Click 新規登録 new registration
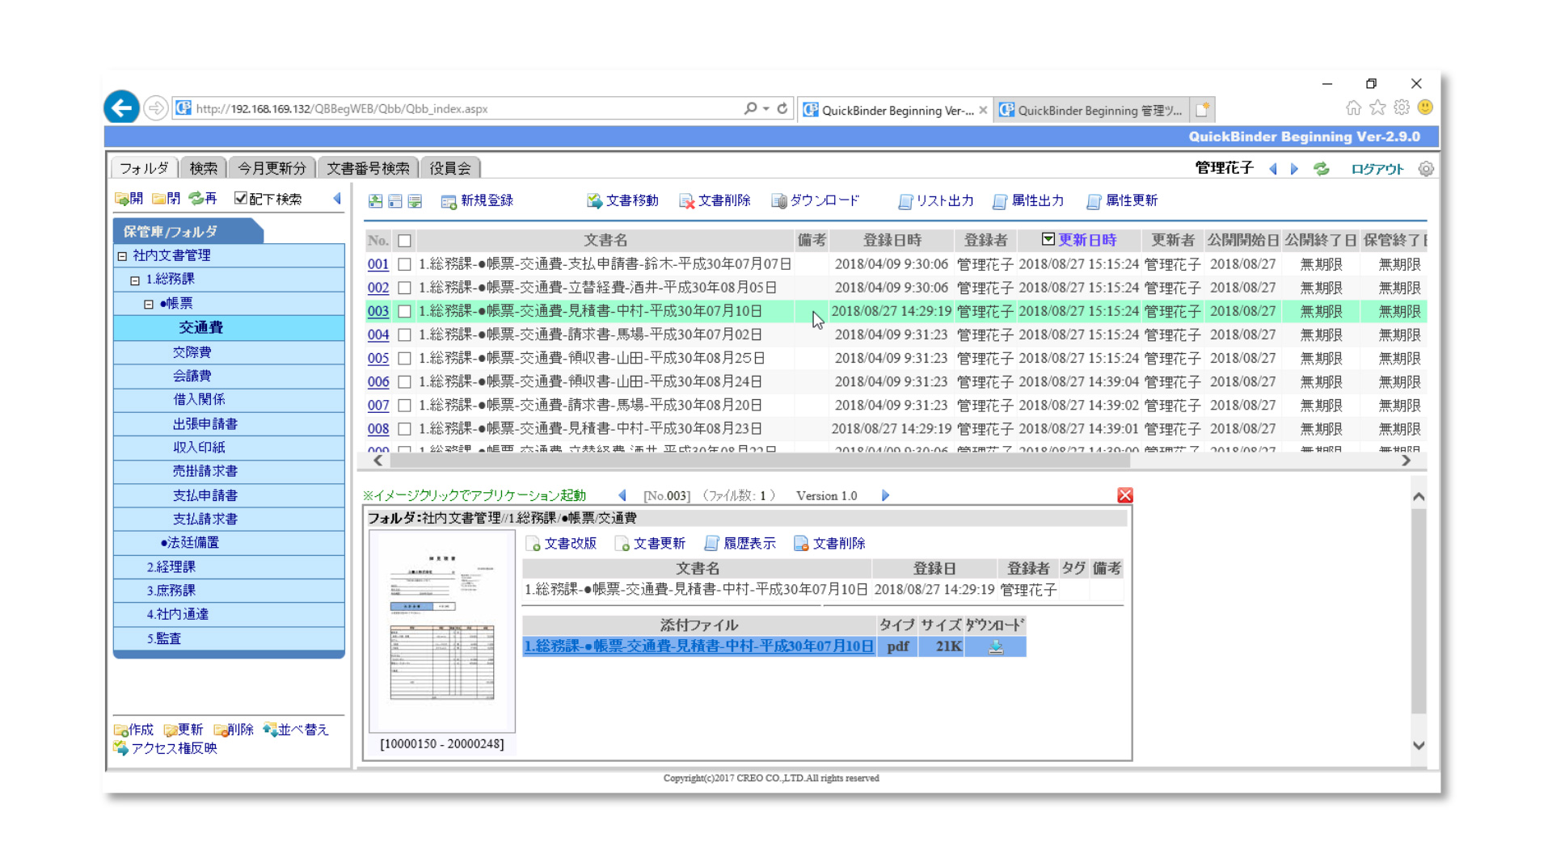Viewport: 1552px width, 867px height. tap(477, 201)
